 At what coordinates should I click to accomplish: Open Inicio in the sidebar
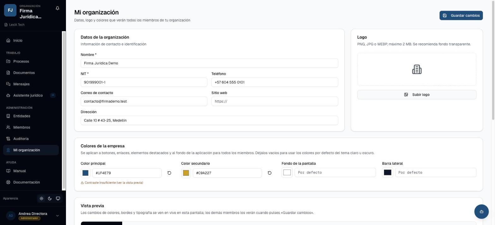[31, 40]
